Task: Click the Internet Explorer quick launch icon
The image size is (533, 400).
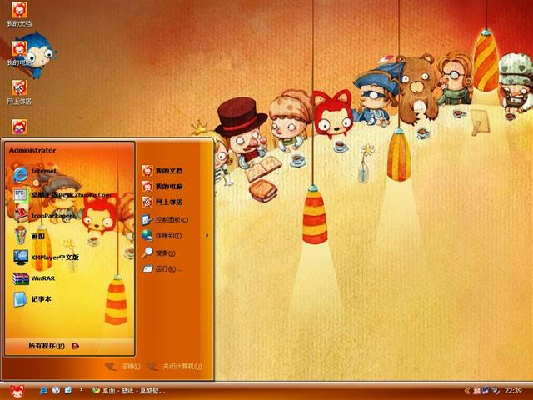Action: (43, 391)
